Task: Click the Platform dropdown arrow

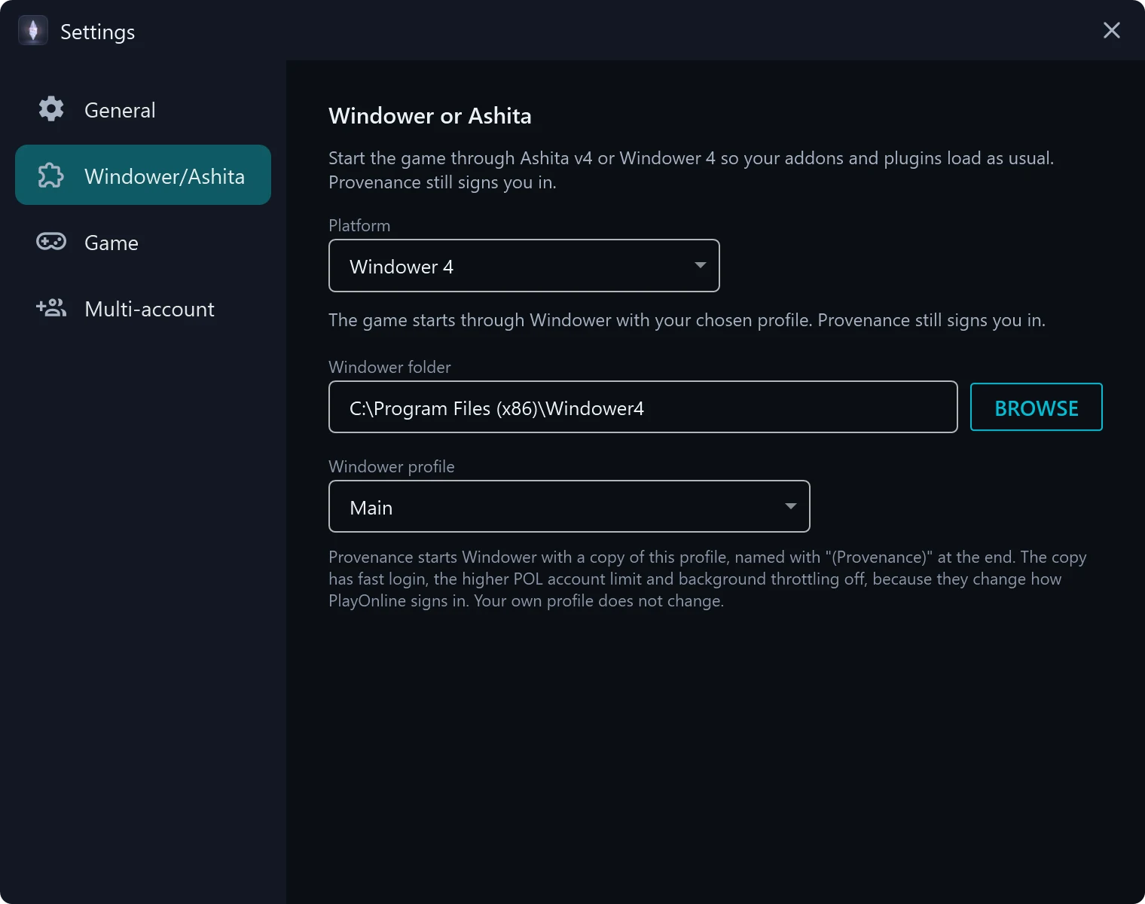Action: tap(701, 265)
